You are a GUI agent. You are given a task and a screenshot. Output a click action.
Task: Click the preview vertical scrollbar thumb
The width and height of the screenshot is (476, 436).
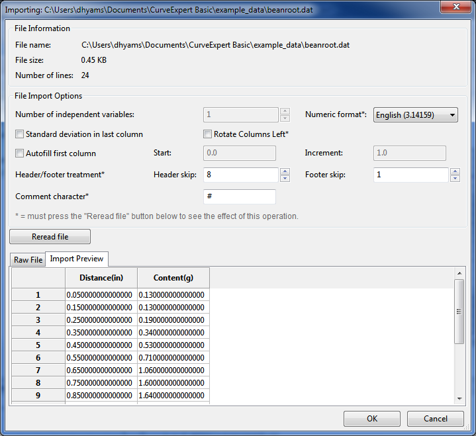click(x=459, y=312)
